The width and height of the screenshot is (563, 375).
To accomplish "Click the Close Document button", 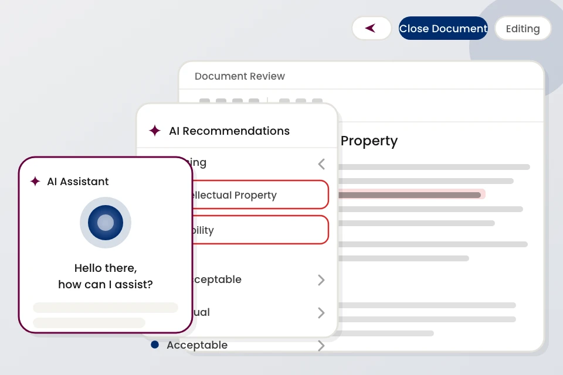I will (443, 28).
